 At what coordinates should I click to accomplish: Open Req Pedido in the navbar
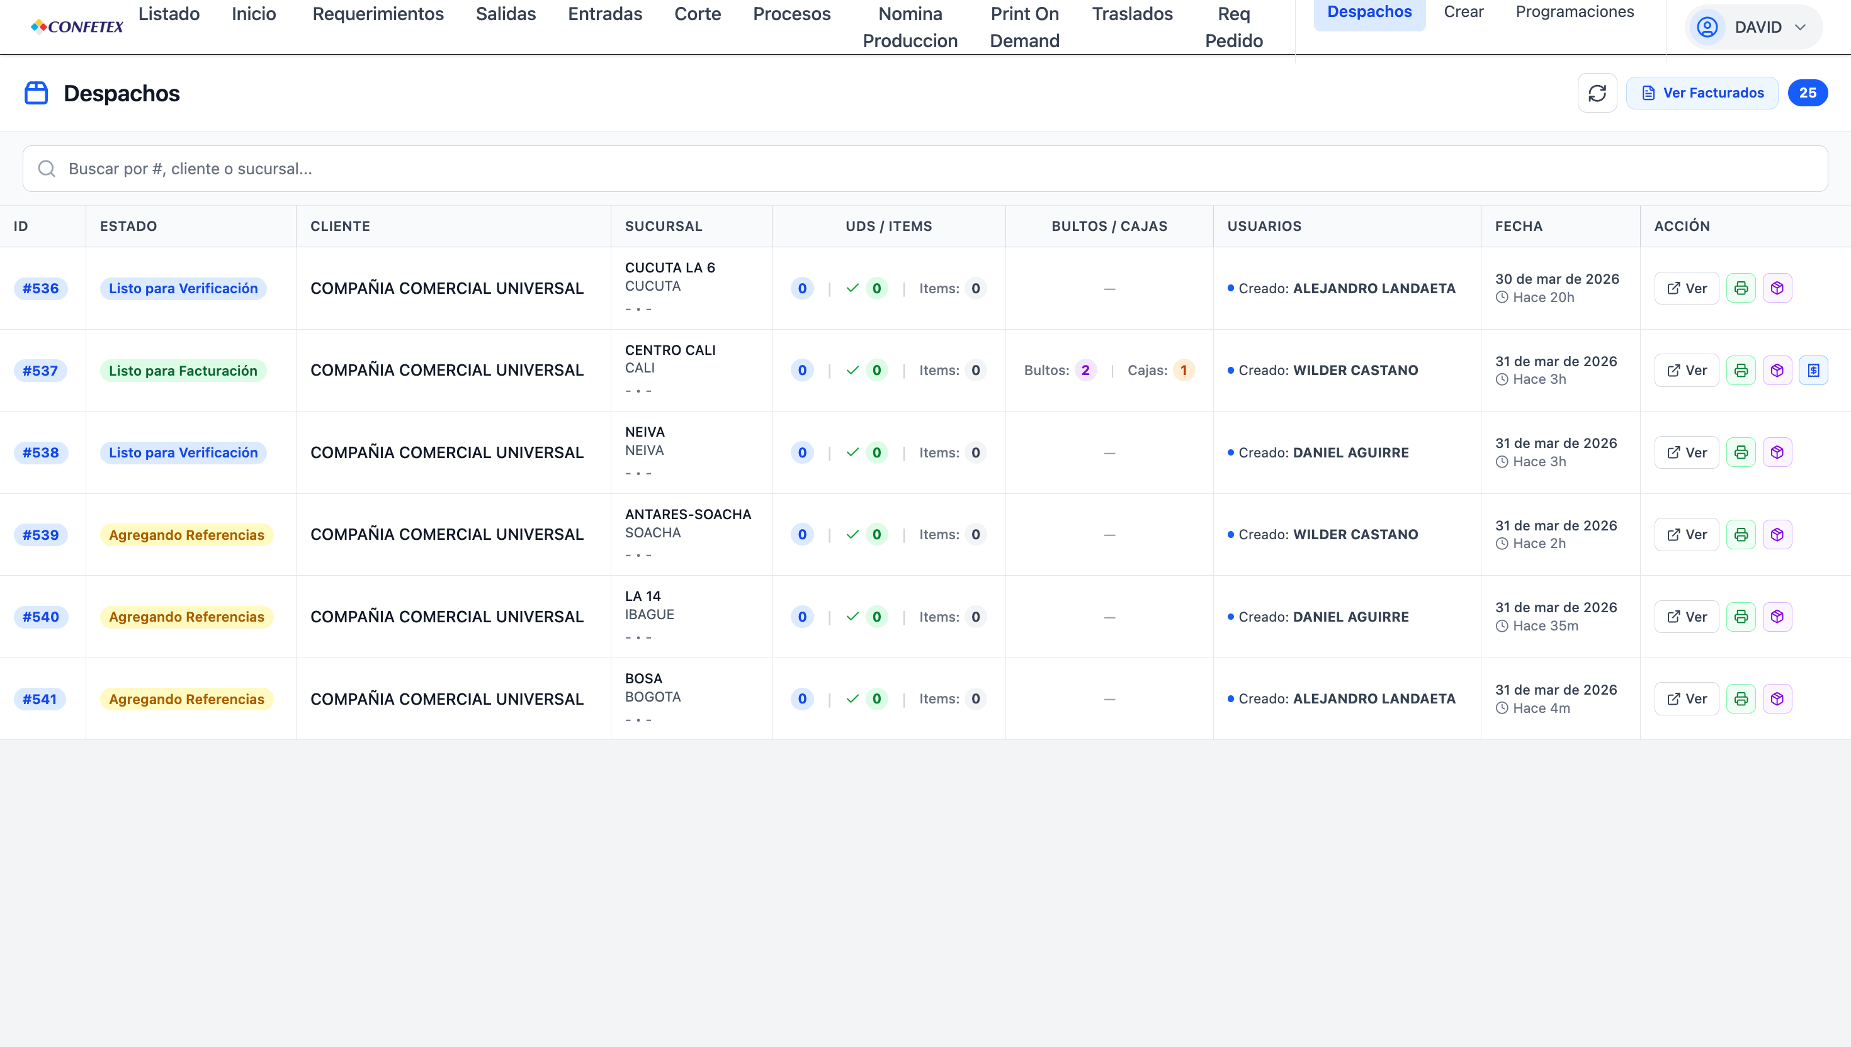pos(1234,27)
